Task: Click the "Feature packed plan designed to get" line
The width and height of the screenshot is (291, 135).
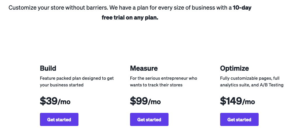Action: 77,78
